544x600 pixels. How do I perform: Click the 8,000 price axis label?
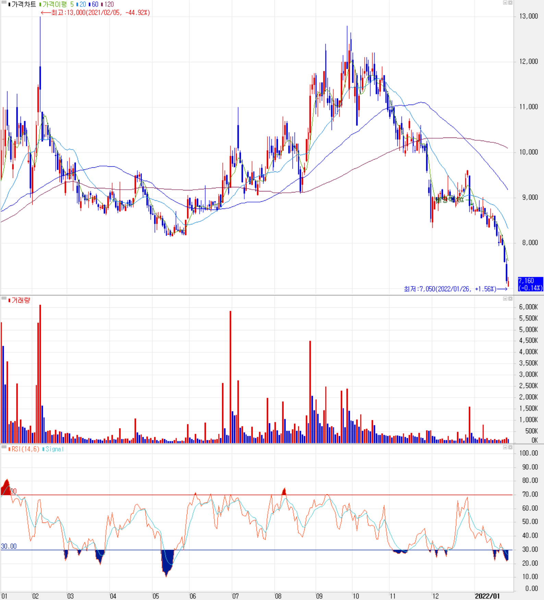pos(530,243)
